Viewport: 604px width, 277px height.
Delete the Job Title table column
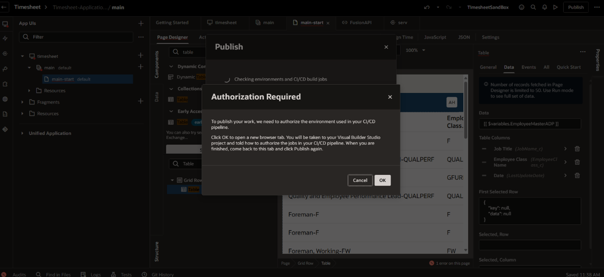[x=577, y=149]
